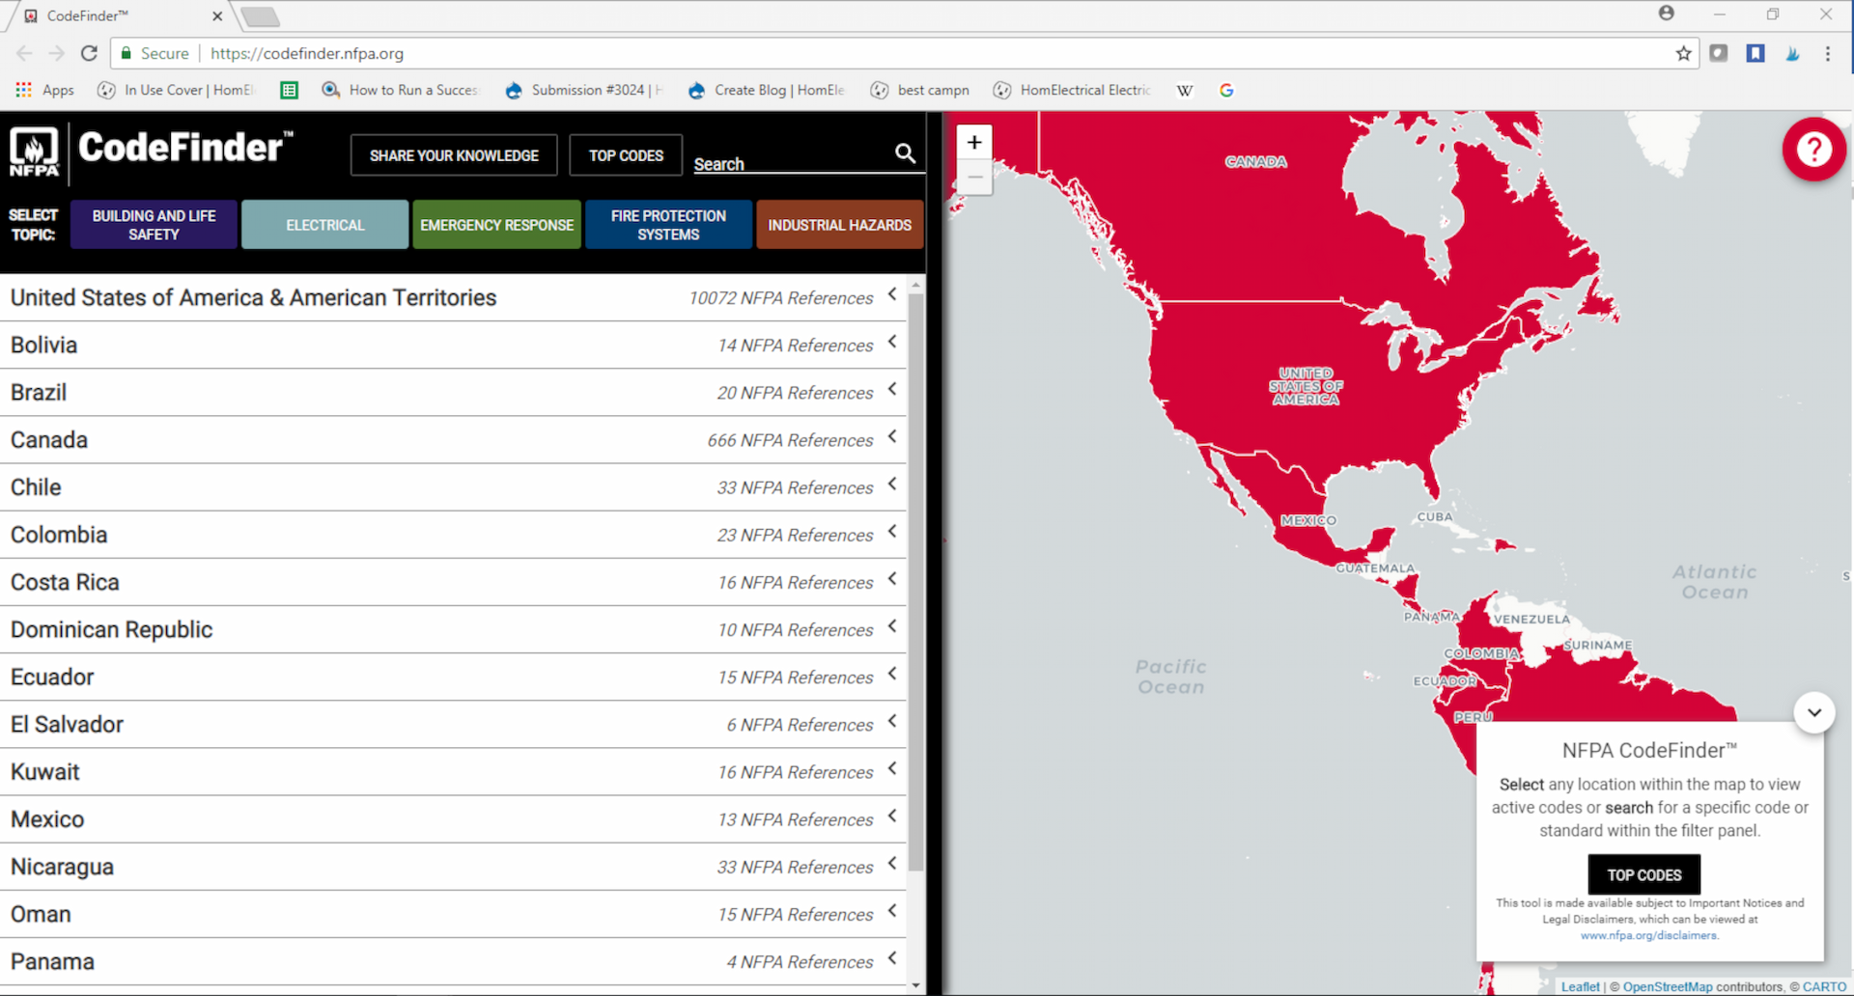
Task: Open the Create Blog bookmark
Action: click(x=767, y=90)
